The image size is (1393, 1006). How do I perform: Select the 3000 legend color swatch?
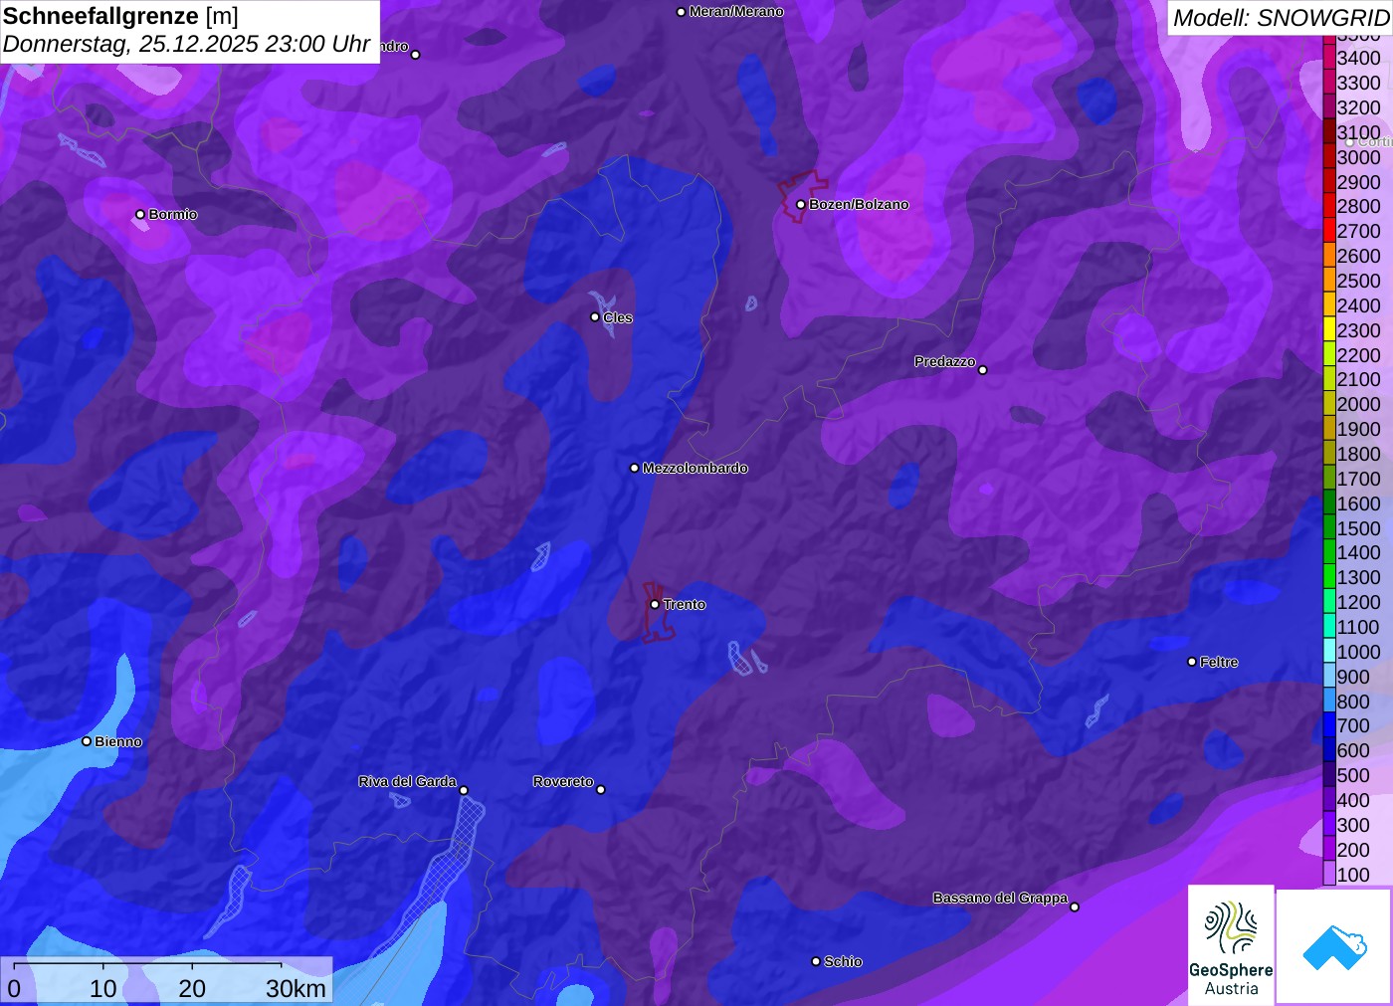point(1329,156)
